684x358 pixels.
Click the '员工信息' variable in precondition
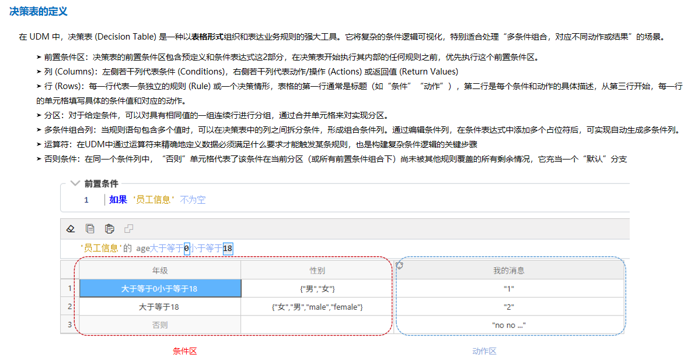pos(154,200)
